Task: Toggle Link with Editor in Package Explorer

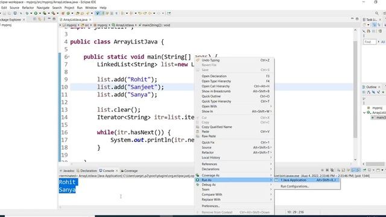Action: 40,19
